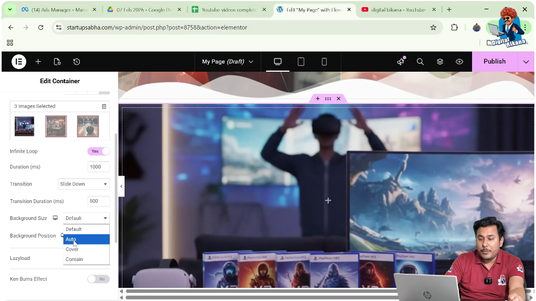
Task: Collapse the editor panel with arrow
Action: (x=121, y=186)
